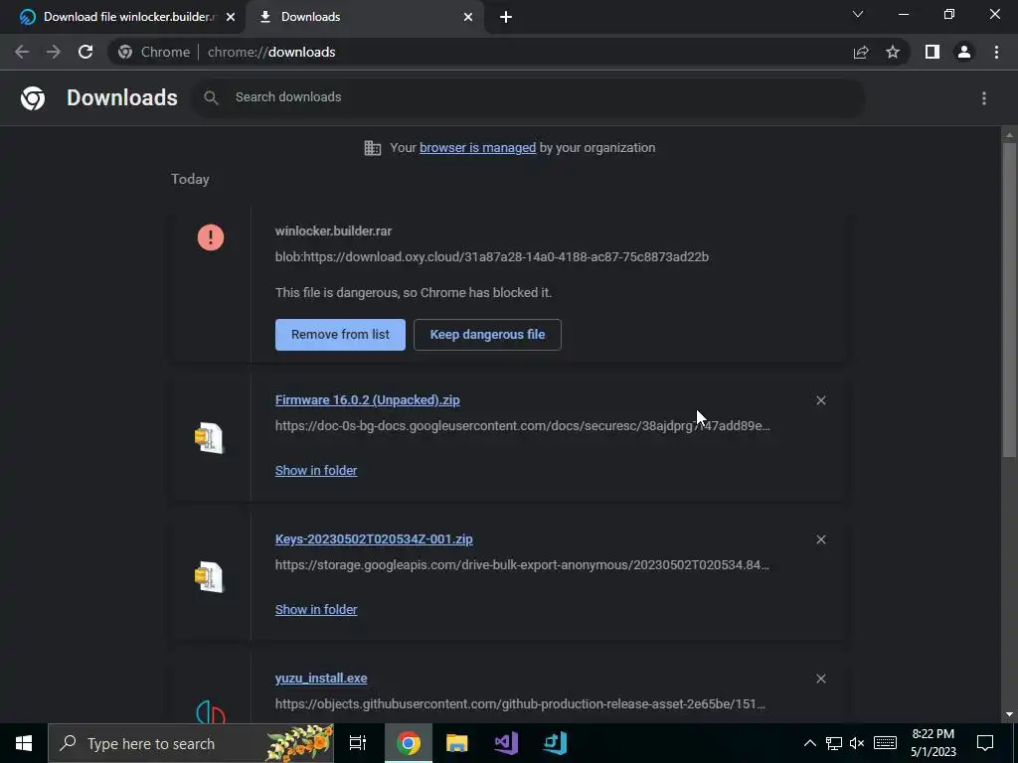
Task: Click the Chrome taskbar icon
Action: click(409, 743)
